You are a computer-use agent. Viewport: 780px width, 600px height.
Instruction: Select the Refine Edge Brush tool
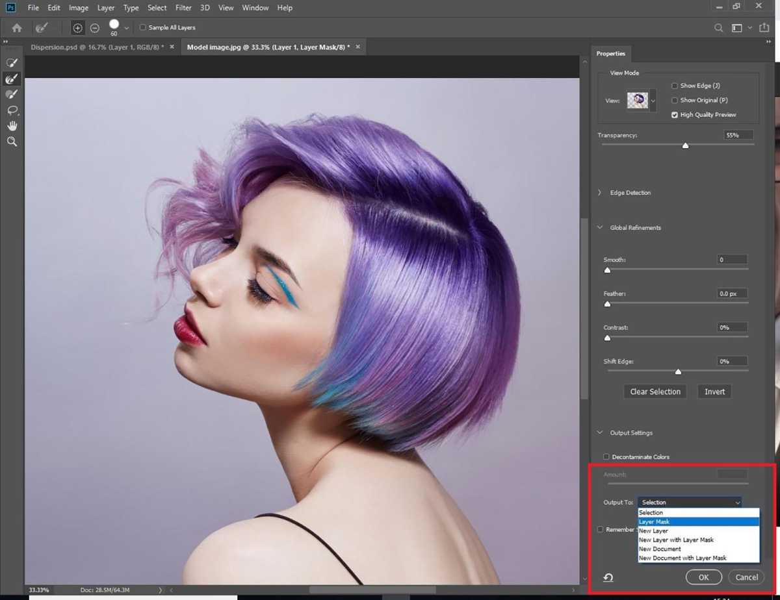point(12,79)
